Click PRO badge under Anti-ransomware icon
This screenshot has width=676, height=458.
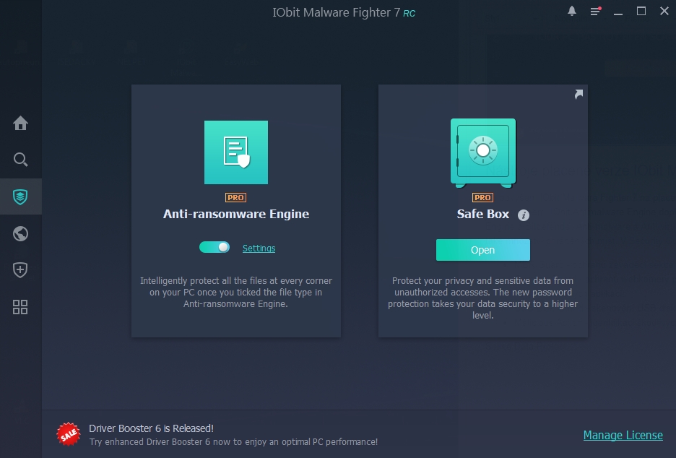pos(236,197)
